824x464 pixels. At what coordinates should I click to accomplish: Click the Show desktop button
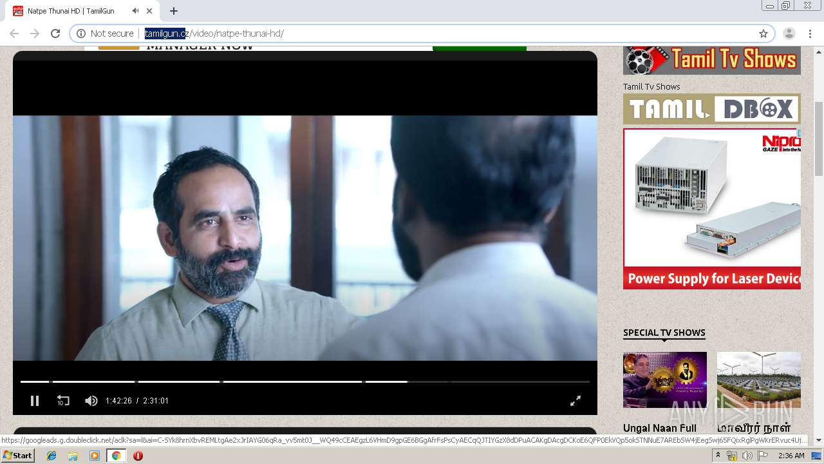click(x=818, y=456)
